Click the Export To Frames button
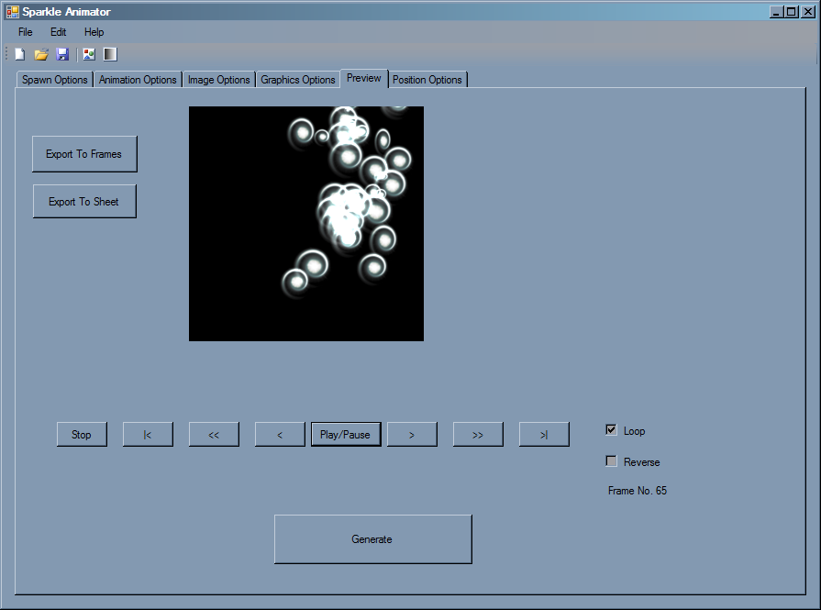This screenshot has width=821, height=610. click(x=83, y=153)
